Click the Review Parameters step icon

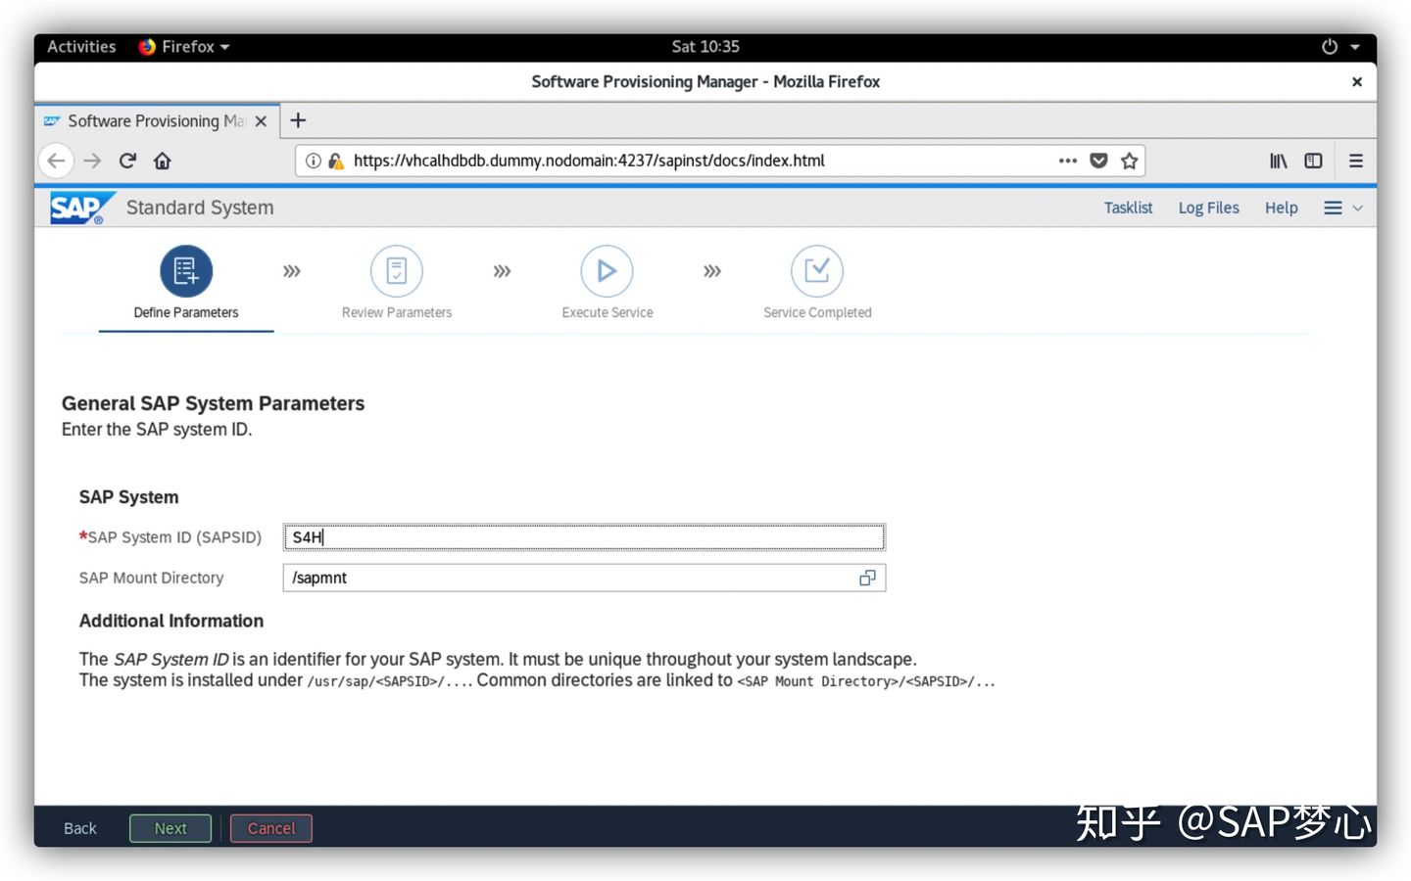397,271
